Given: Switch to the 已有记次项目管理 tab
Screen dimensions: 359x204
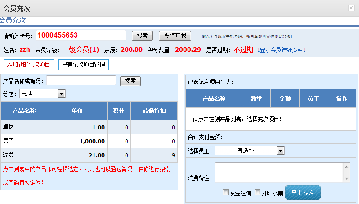Looking at the screenshot, I should coord(84,64).
